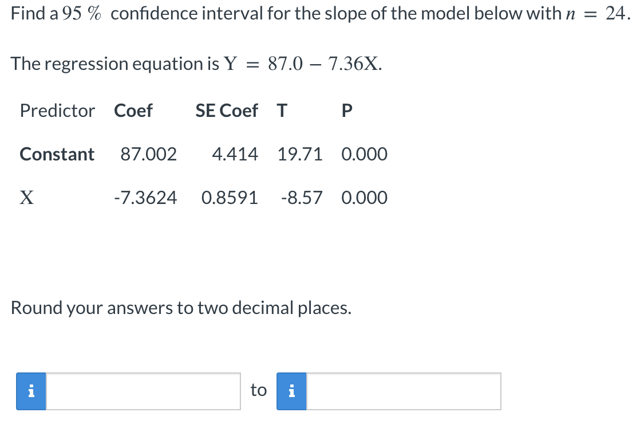Select the info icon before the second answer box
The height and width of the screenshot is (424, 640).
click(x=291, y=391)
